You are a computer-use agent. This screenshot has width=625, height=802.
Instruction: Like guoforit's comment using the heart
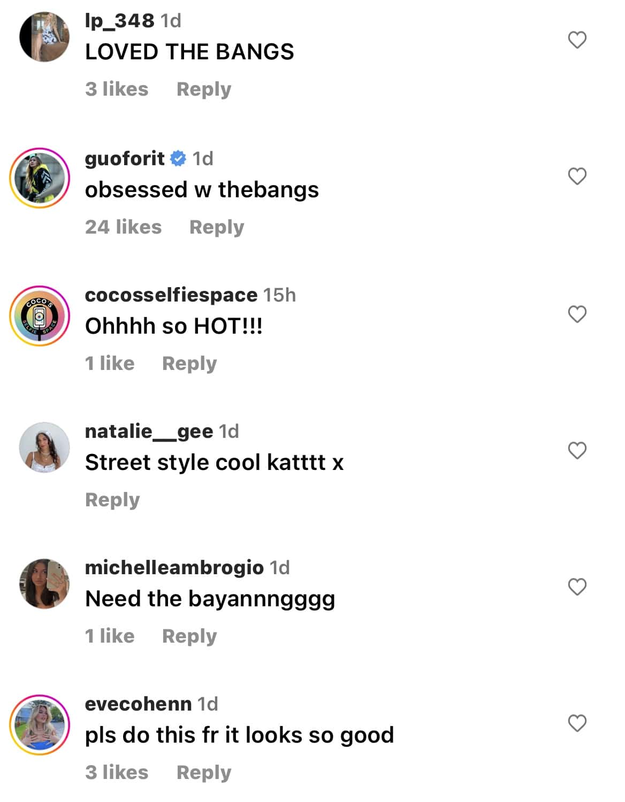click(x=576, y=176)
